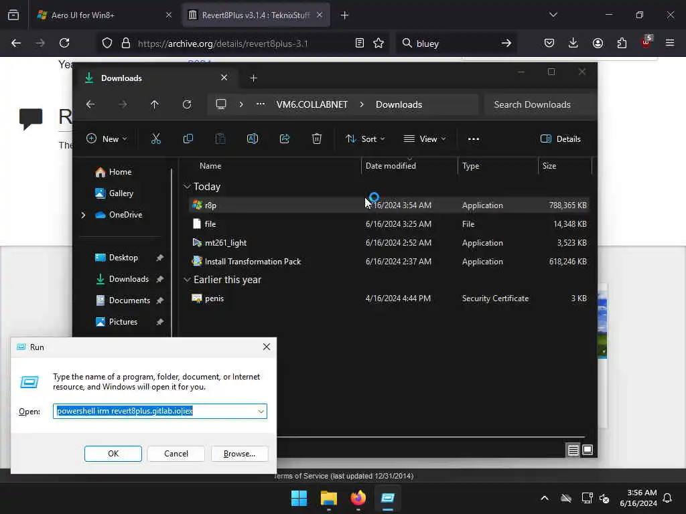
Task: Select the mt261_light file
Action: pyautogui.click(x=389, y=242)
